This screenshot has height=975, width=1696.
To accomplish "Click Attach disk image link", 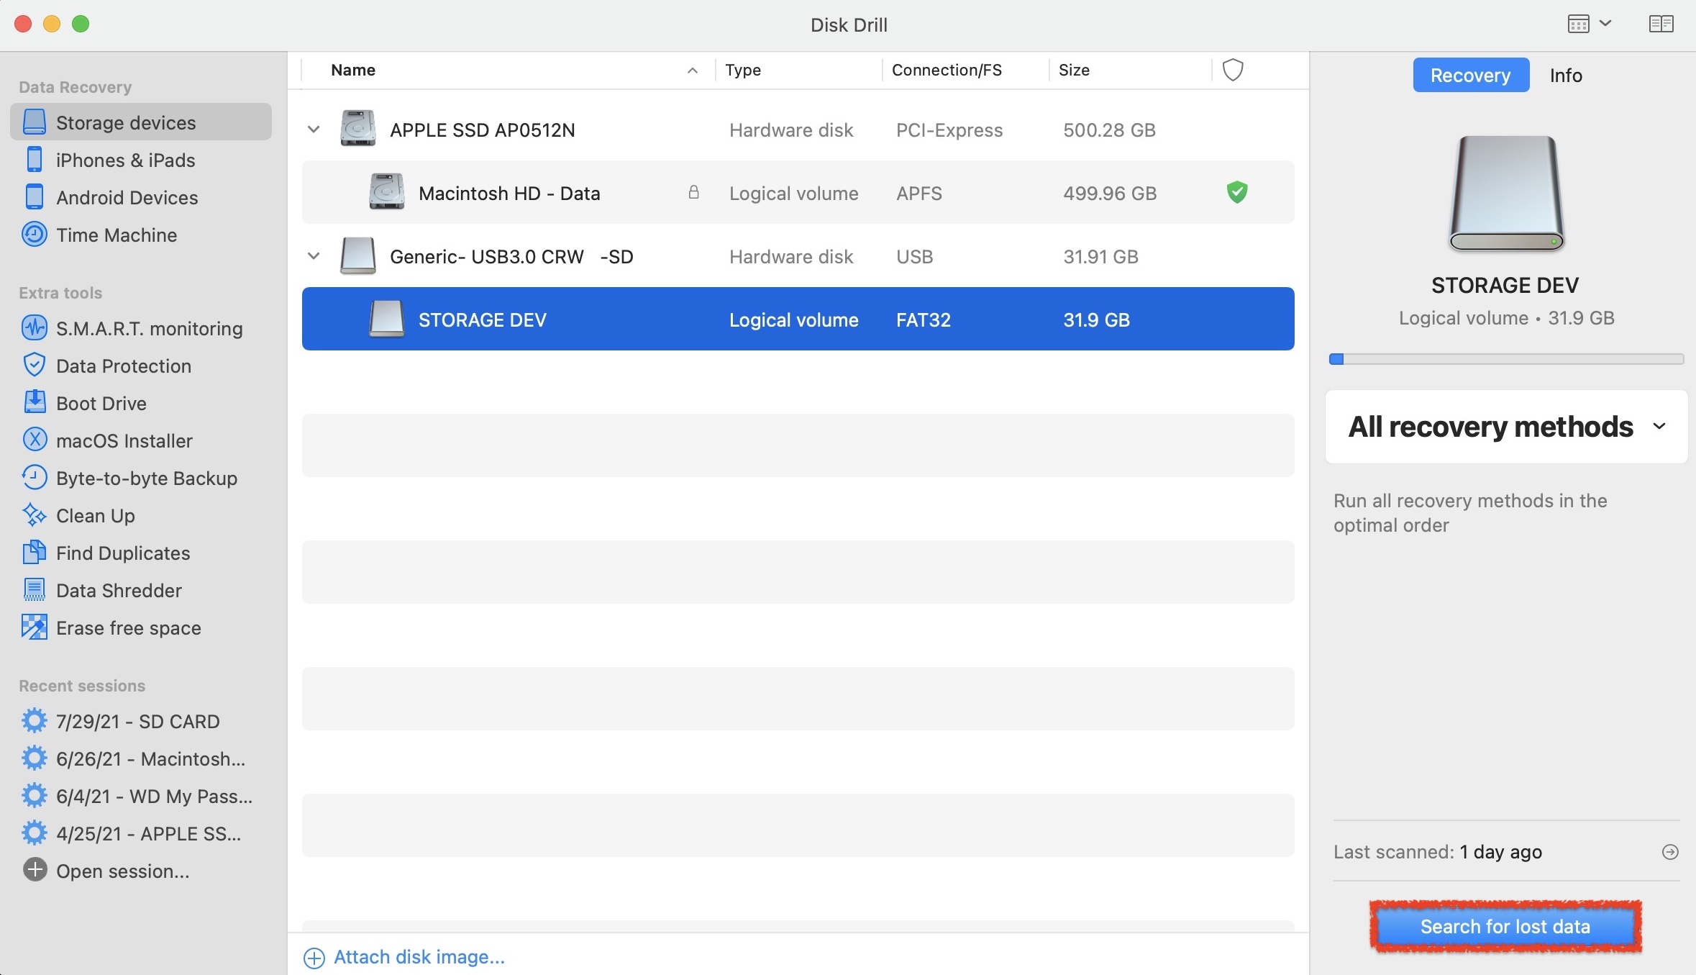I will pos(419,957).
